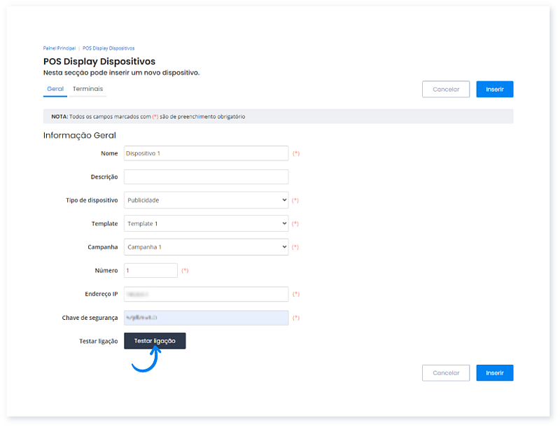Click the Template dropdown chevron arrow
The width and height of the screenshot is (560, 427).
pyautogui.click(x=284, y=223)
